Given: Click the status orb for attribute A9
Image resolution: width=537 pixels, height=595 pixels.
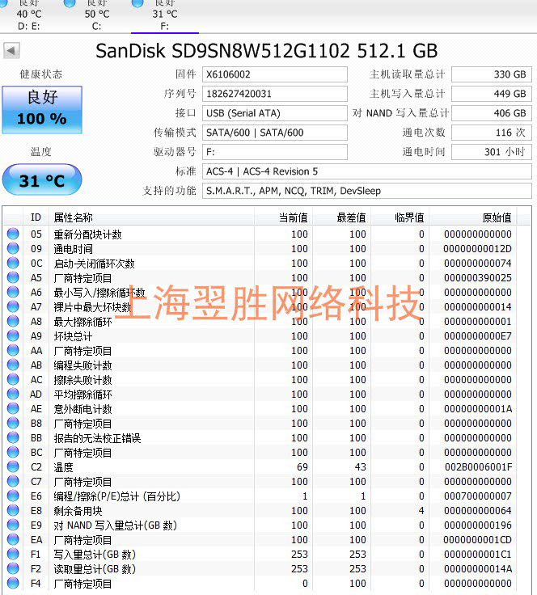Looking at the screenshot, I should (13, 335).
